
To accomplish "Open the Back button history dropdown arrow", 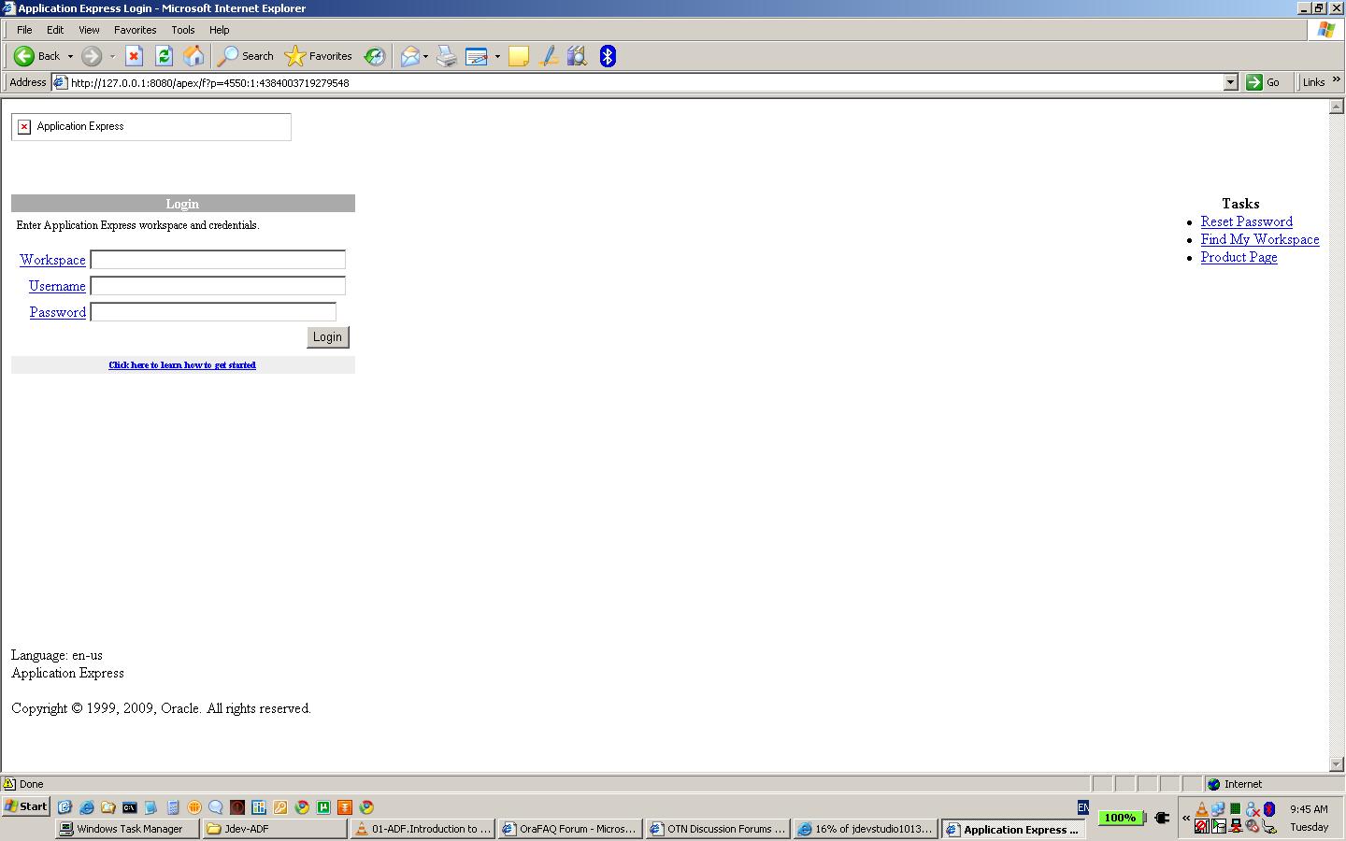I will [70, 56].
